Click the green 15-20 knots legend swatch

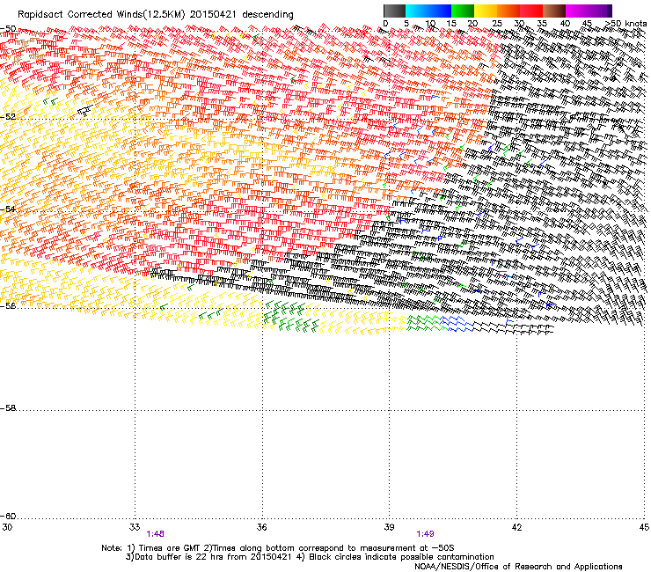click(463, 11)
